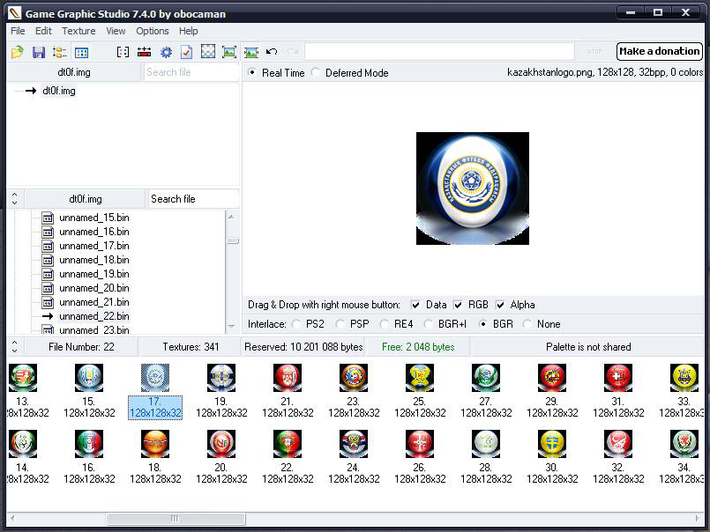This screenshot has width=710, height=532.
Task: Click the open file folder icon
Action: 18,52
